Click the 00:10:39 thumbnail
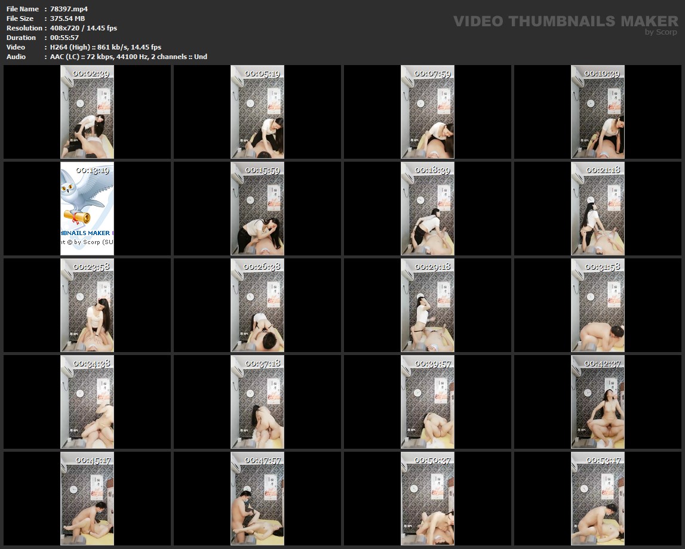This screenshot has width=685, height=549. (598, 112)
